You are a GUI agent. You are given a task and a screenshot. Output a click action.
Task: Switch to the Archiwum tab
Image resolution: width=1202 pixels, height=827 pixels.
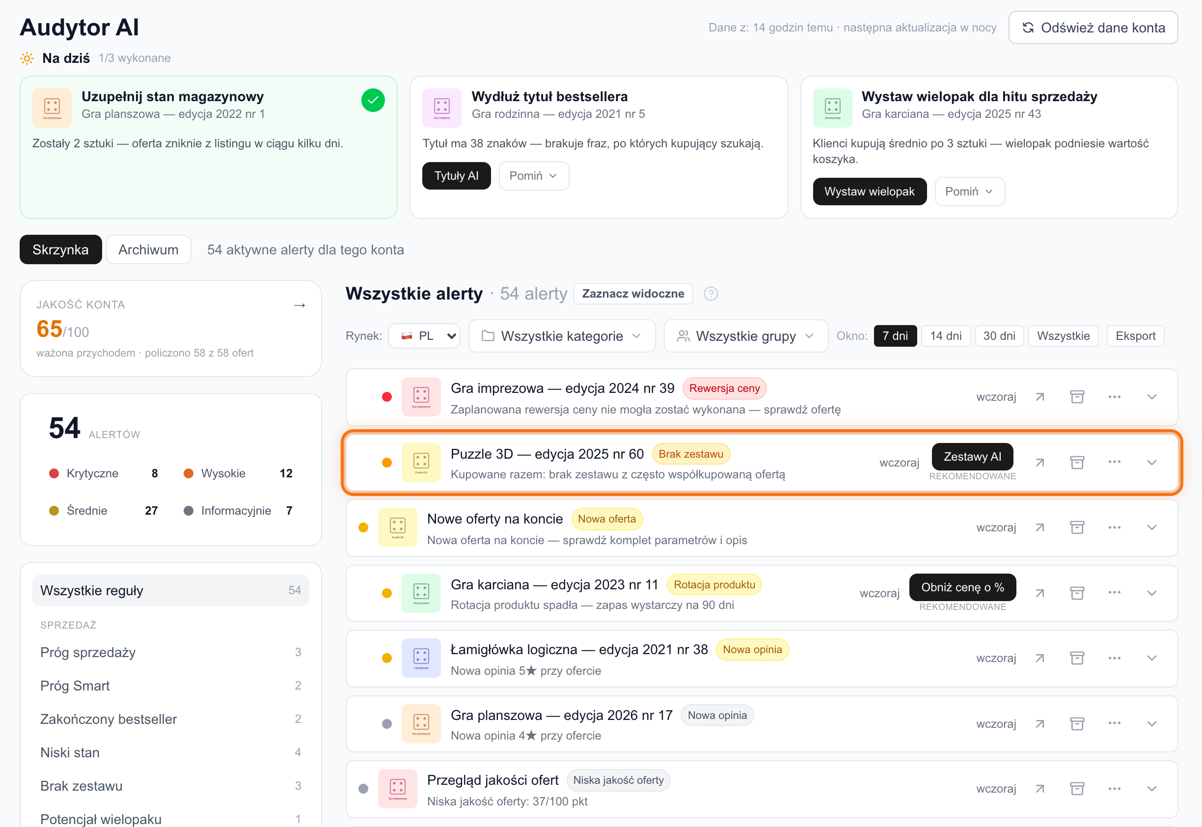click(148, 250)
